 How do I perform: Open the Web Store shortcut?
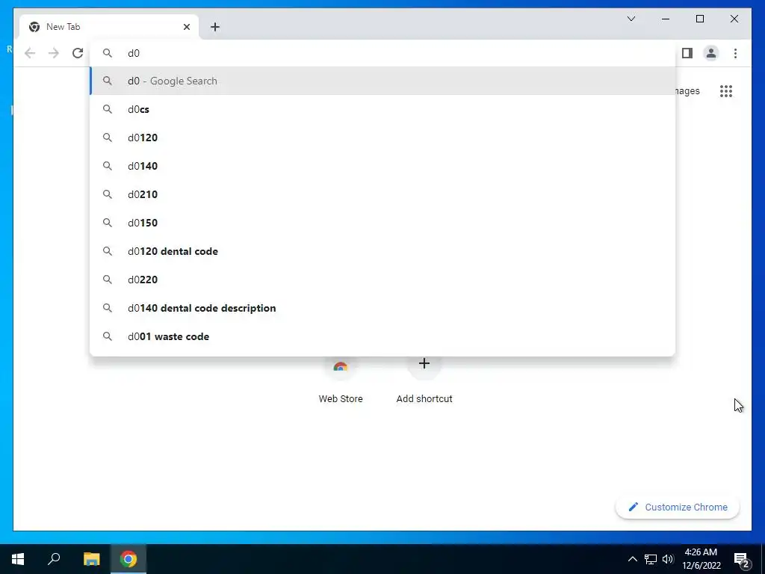341,380
